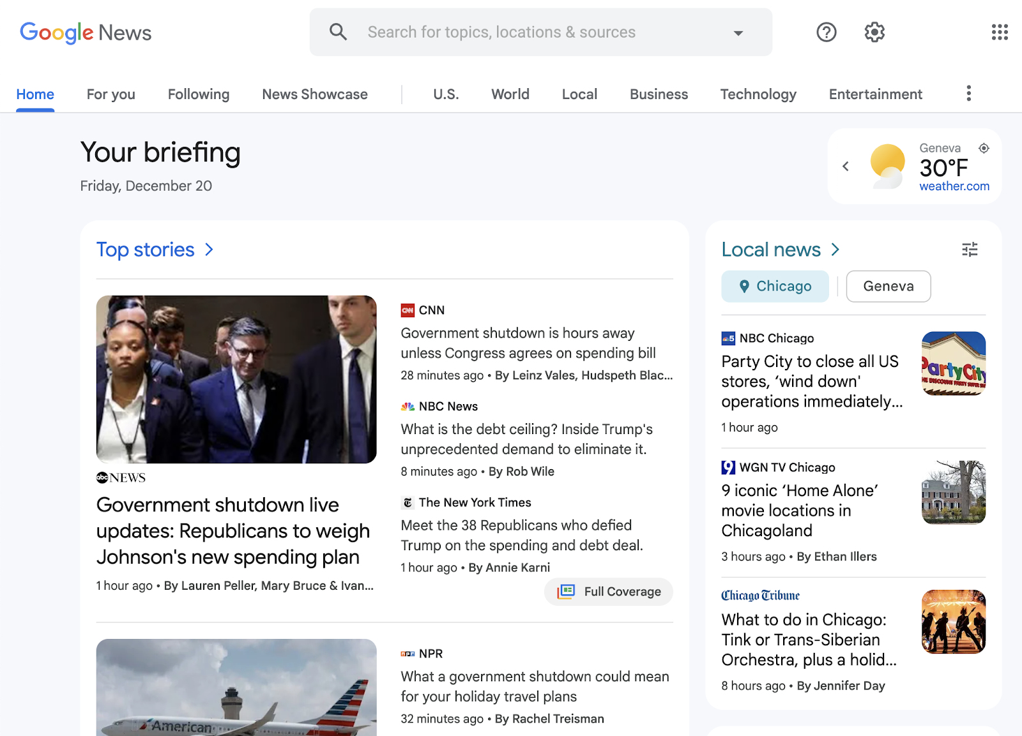Select the Chicago location chip
This screenshot has width=1022, height=736.
click(775, 287)
